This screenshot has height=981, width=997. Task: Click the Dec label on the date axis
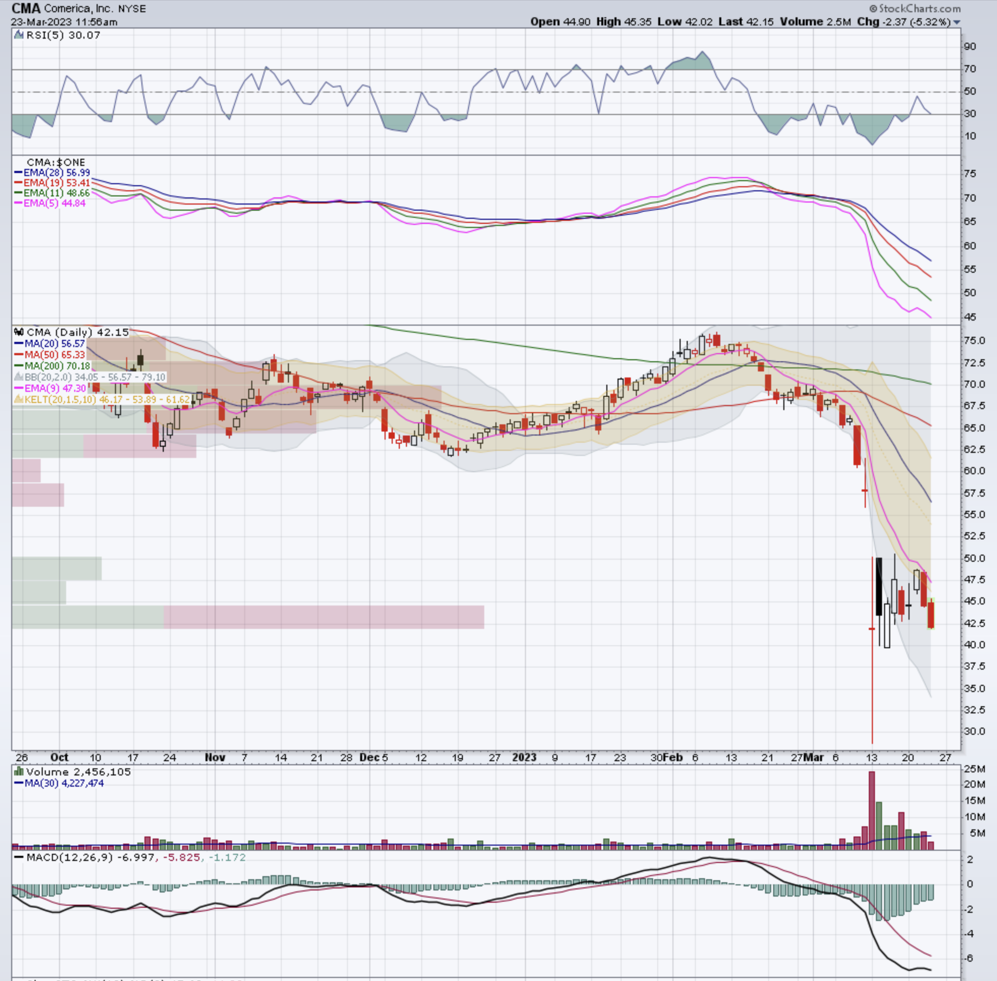369,757
